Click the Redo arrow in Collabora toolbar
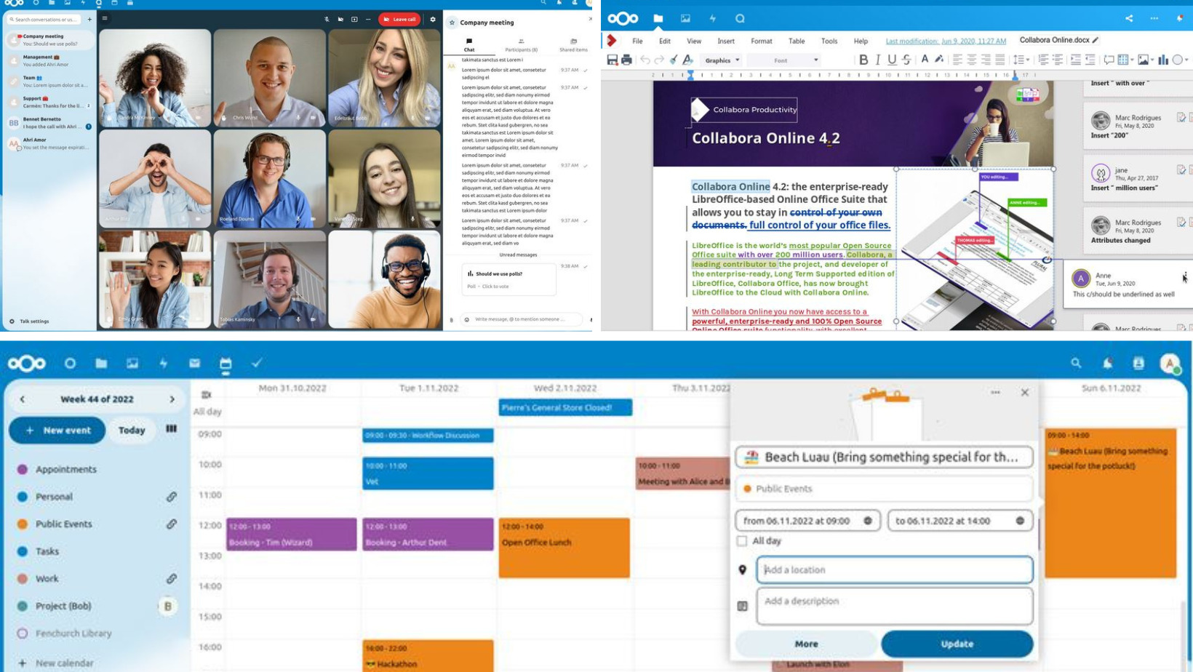This screenshot has width=1193, height=672. pyautogui.click(x=659, y=60)
